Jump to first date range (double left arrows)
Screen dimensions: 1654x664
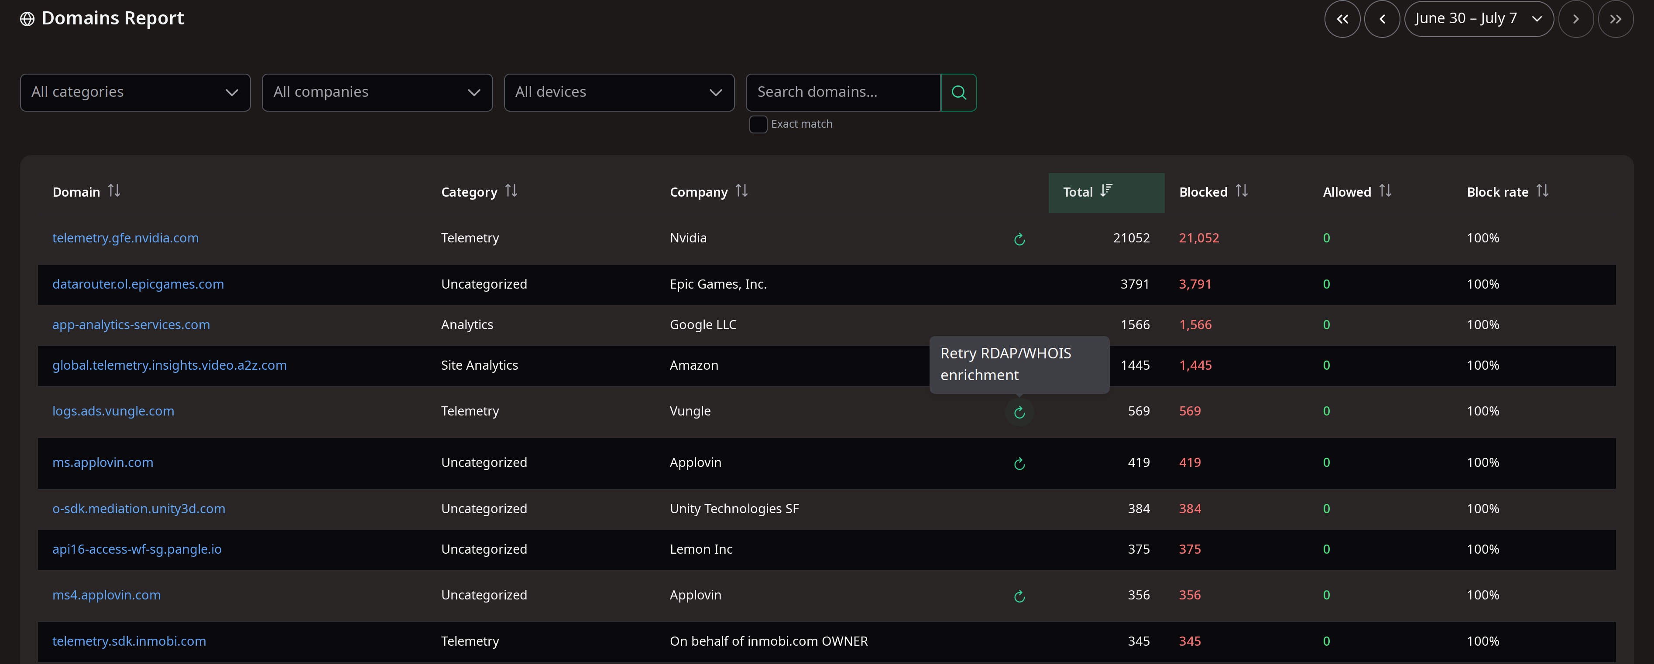pos(1342,19)
